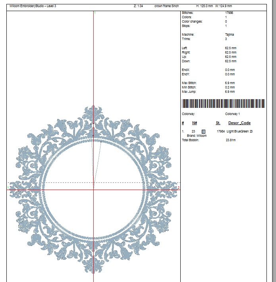Click the marker 2 at right axis end
This screenshot has height=282, width=276.
(179, 188)
